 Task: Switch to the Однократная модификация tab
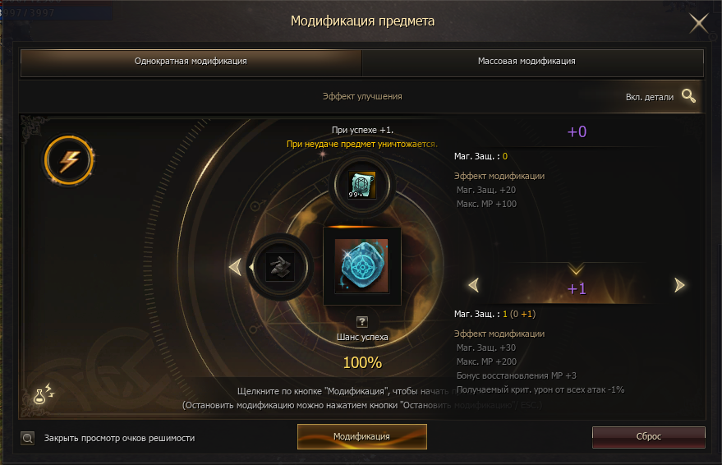(x=191, y=62)
